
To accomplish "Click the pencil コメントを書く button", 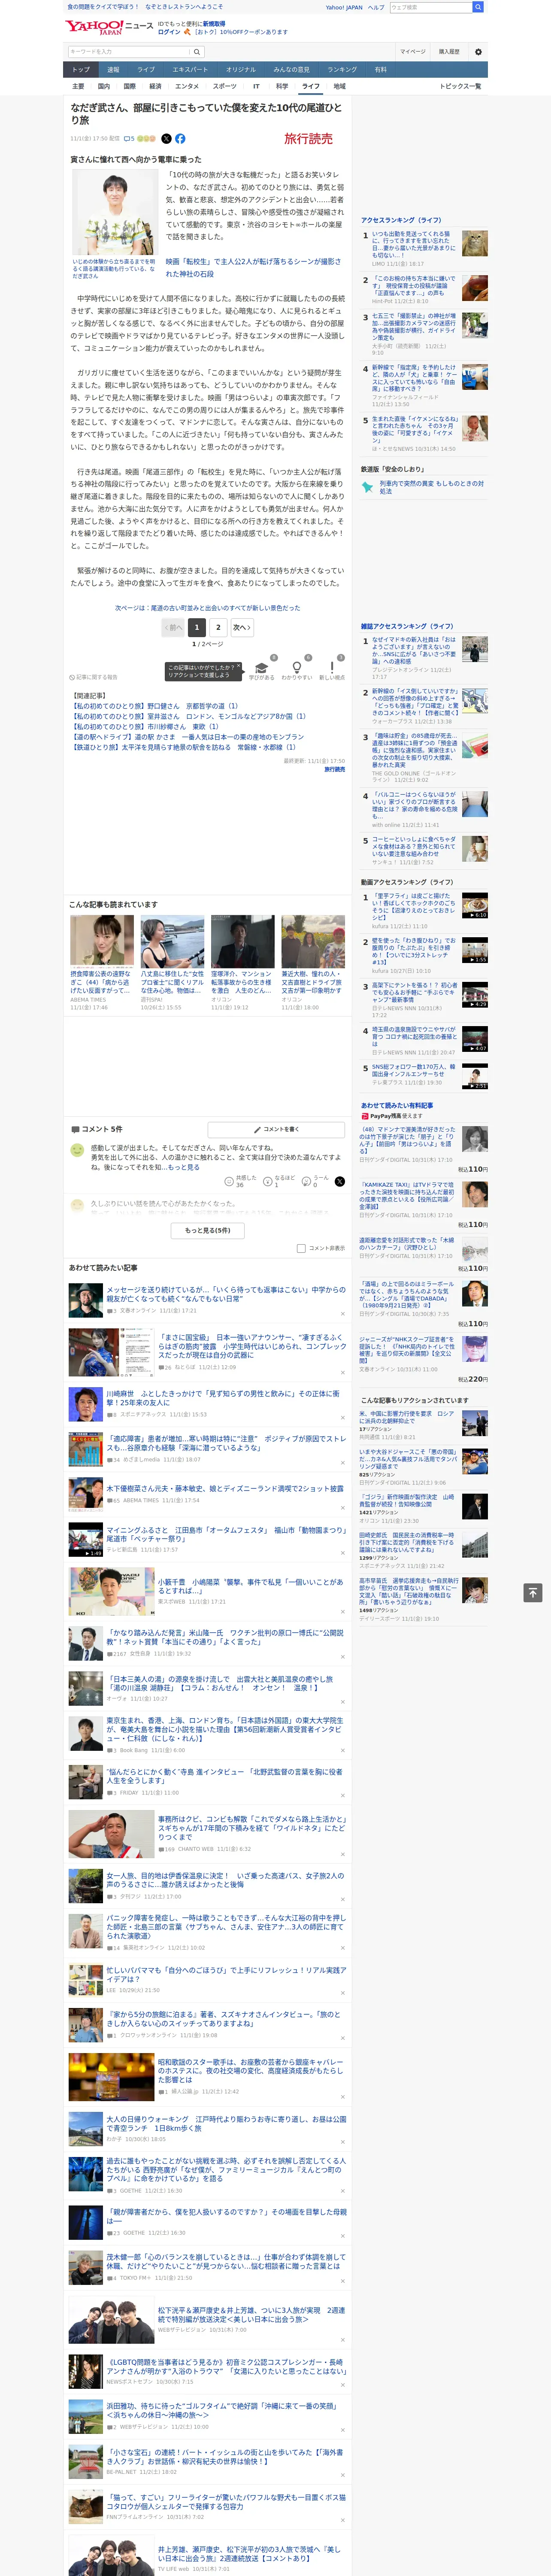I will click(276, 1129).
